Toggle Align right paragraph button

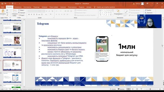click(62, 14)
